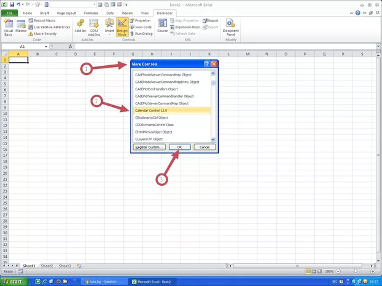
Task: Click the Macros icon in the ribbon
Action: click(22, 26)
